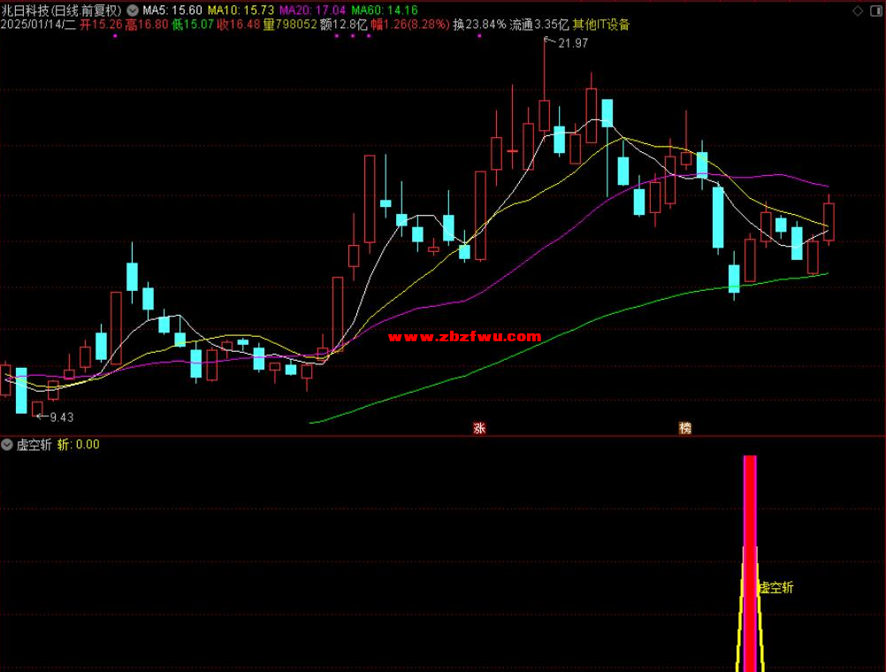
Task: Select the MA10: 15.73 label
Action: coord(241,11)
